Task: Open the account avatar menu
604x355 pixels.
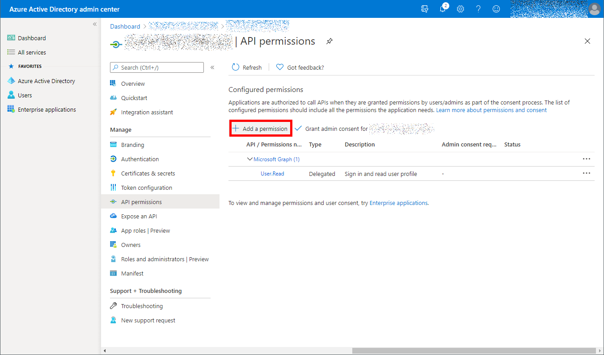Action: 594,9
